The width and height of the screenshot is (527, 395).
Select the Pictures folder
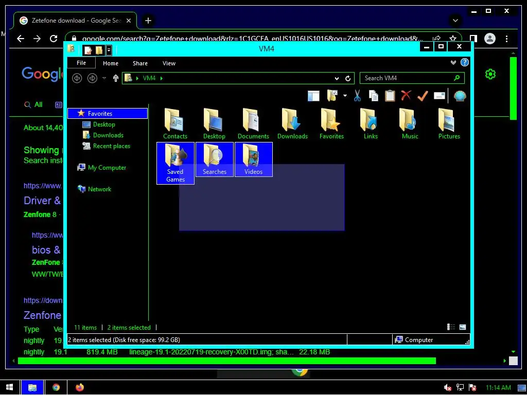(449, 123)
